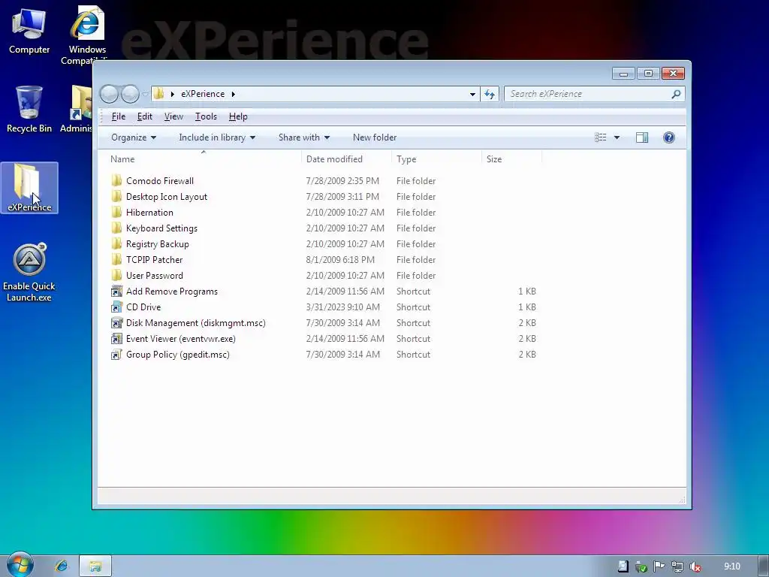
Task: Open the recent pages dropdown near Back
Action: click(x=145, y=94)
